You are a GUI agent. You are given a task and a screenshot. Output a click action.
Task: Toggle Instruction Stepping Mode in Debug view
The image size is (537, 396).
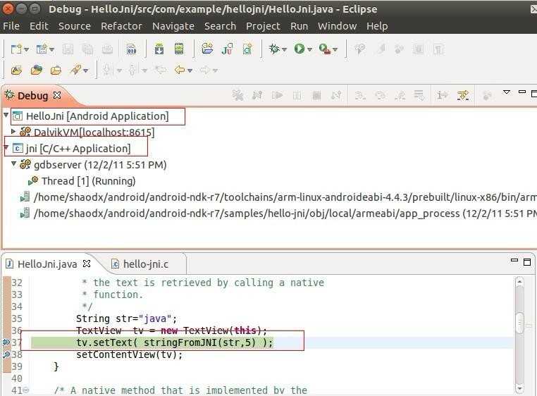(x=442, y=95)
